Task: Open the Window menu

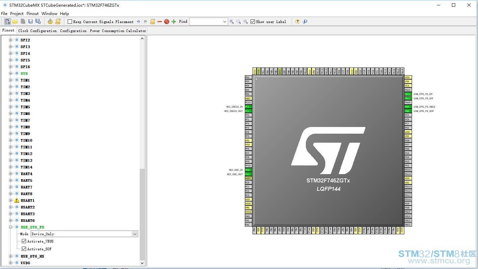Action: coord(49,14)
